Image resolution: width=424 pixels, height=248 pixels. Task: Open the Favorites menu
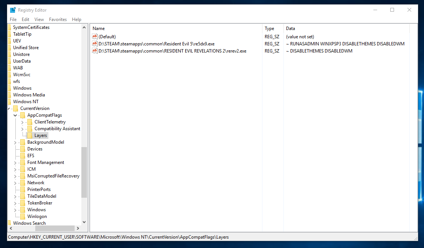coord(58,20)
